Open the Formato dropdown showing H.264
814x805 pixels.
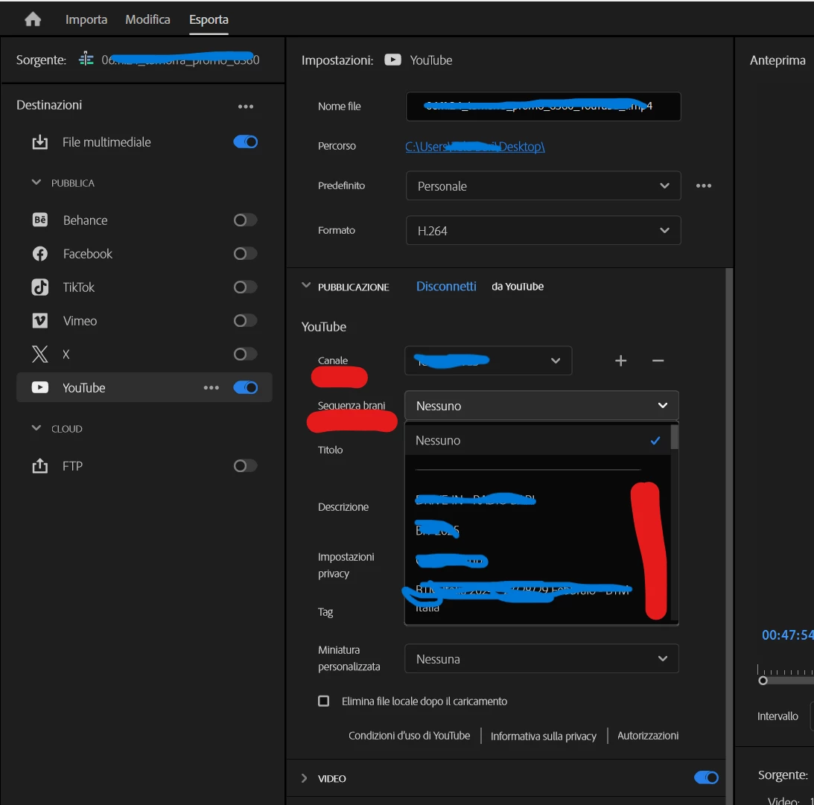click(x=543, y=230)
